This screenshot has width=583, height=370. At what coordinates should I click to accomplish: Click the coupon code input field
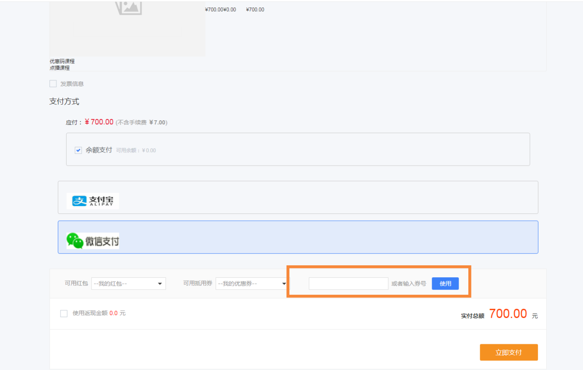coord(348,284)
